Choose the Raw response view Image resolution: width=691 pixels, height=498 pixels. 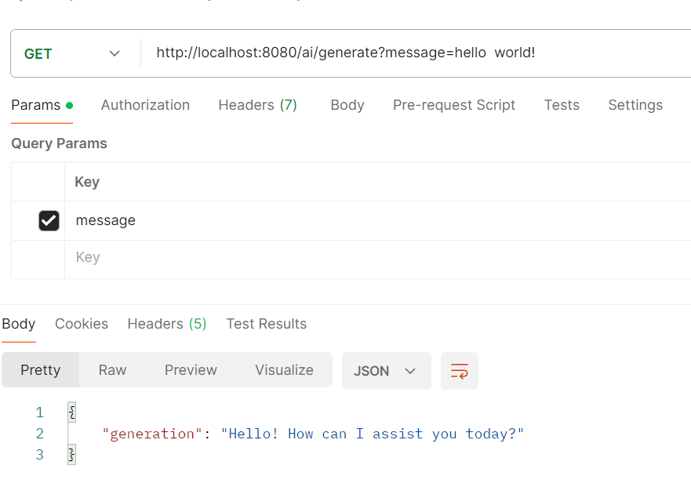point(112,370)
